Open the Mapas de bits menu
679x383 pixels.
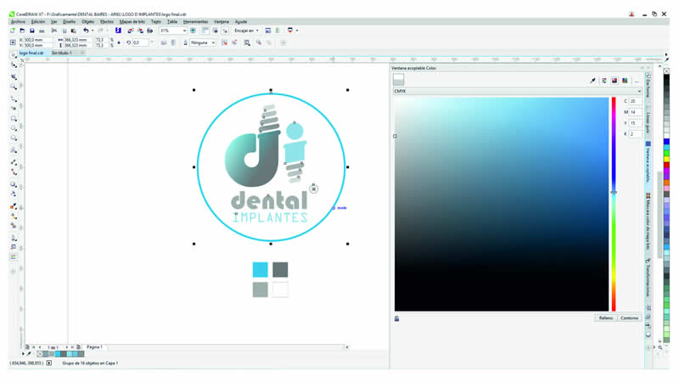pyautogui.click(x=132, y=22)
